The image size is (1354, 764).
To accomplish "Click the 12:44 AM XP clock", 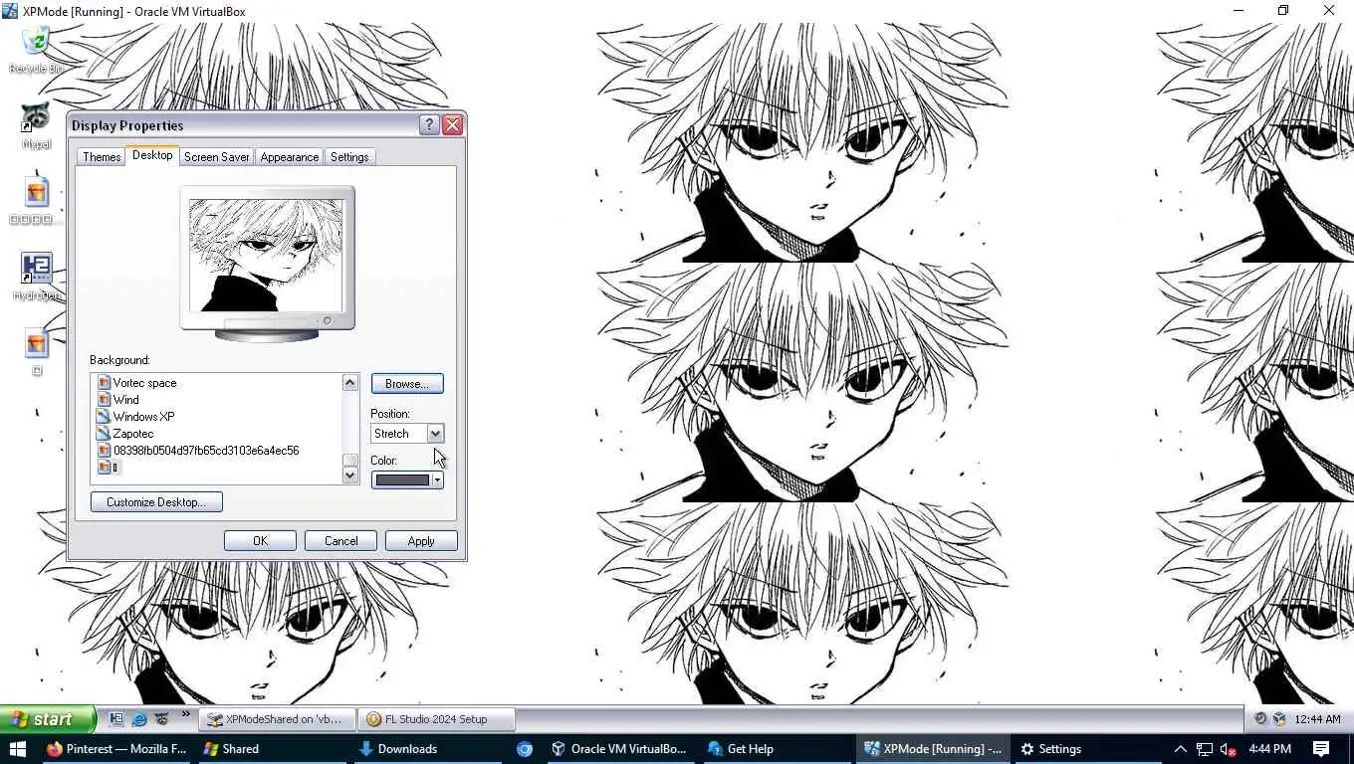I will [x=1317, y=719].
